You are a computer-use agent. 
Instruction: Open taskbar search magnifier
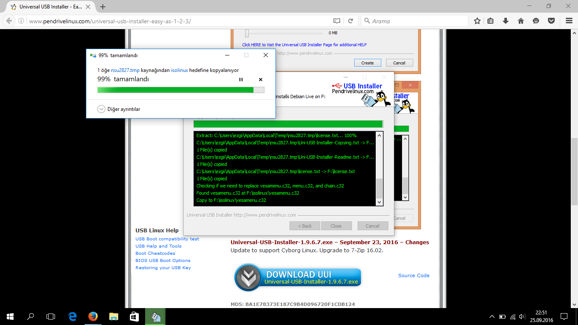[x=30, y=317]
